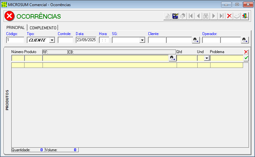Go to the next record arrow
This screenshot has width=255, height=157.
pos(214,16)
